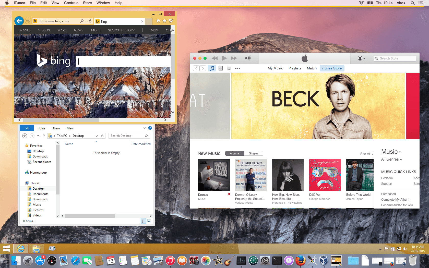
Task: Click the Redeem quick link
Action: 387,178
